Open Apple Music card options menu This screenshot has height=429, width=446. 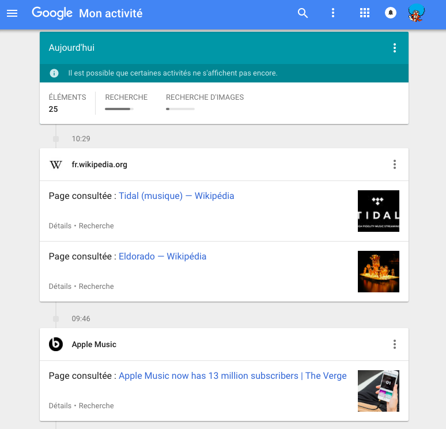(x=395, y=344)
